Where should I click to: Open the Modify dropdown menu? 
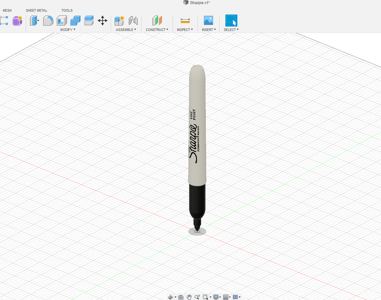[x=68, y=29]
